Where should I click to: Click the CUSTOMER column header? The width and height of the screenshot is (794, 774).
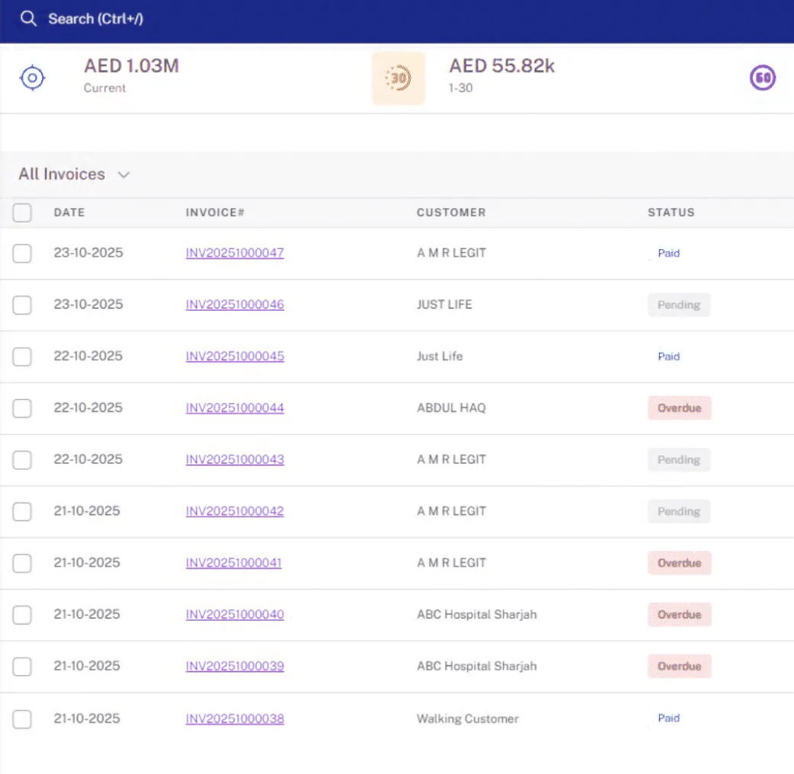[x=450, y=212]
